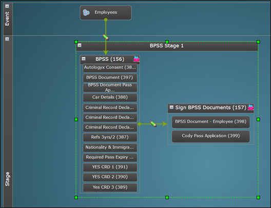The image size is (271, 208).
Task: Click the pink form icon on BPSS (156)
Action: (137, 59)
